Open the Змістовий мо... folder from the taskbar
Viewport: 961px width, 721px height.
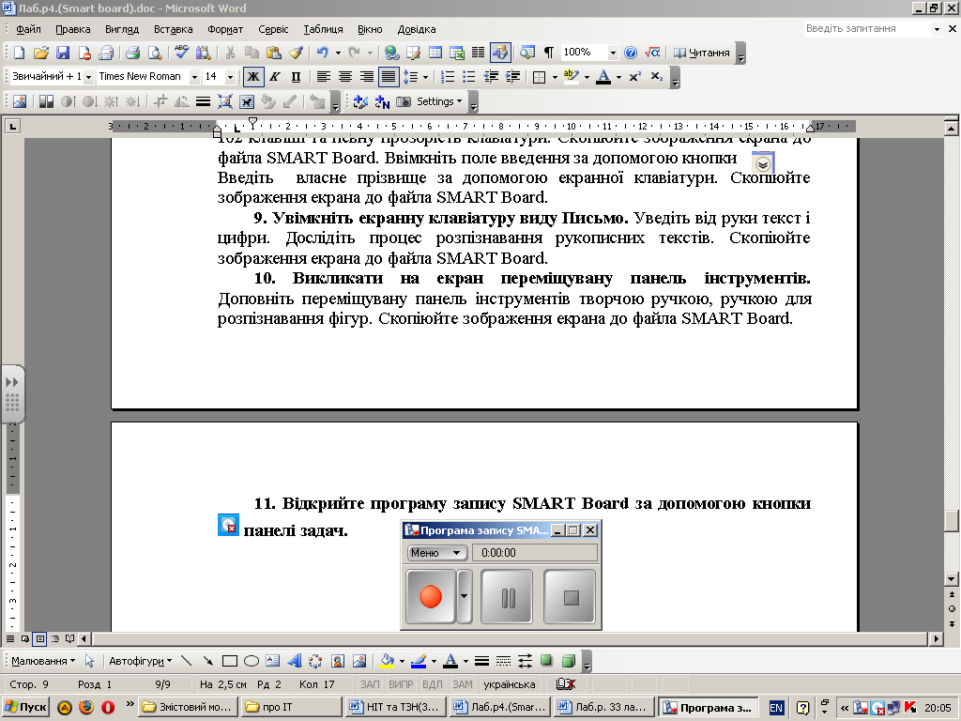click(188, 707)
